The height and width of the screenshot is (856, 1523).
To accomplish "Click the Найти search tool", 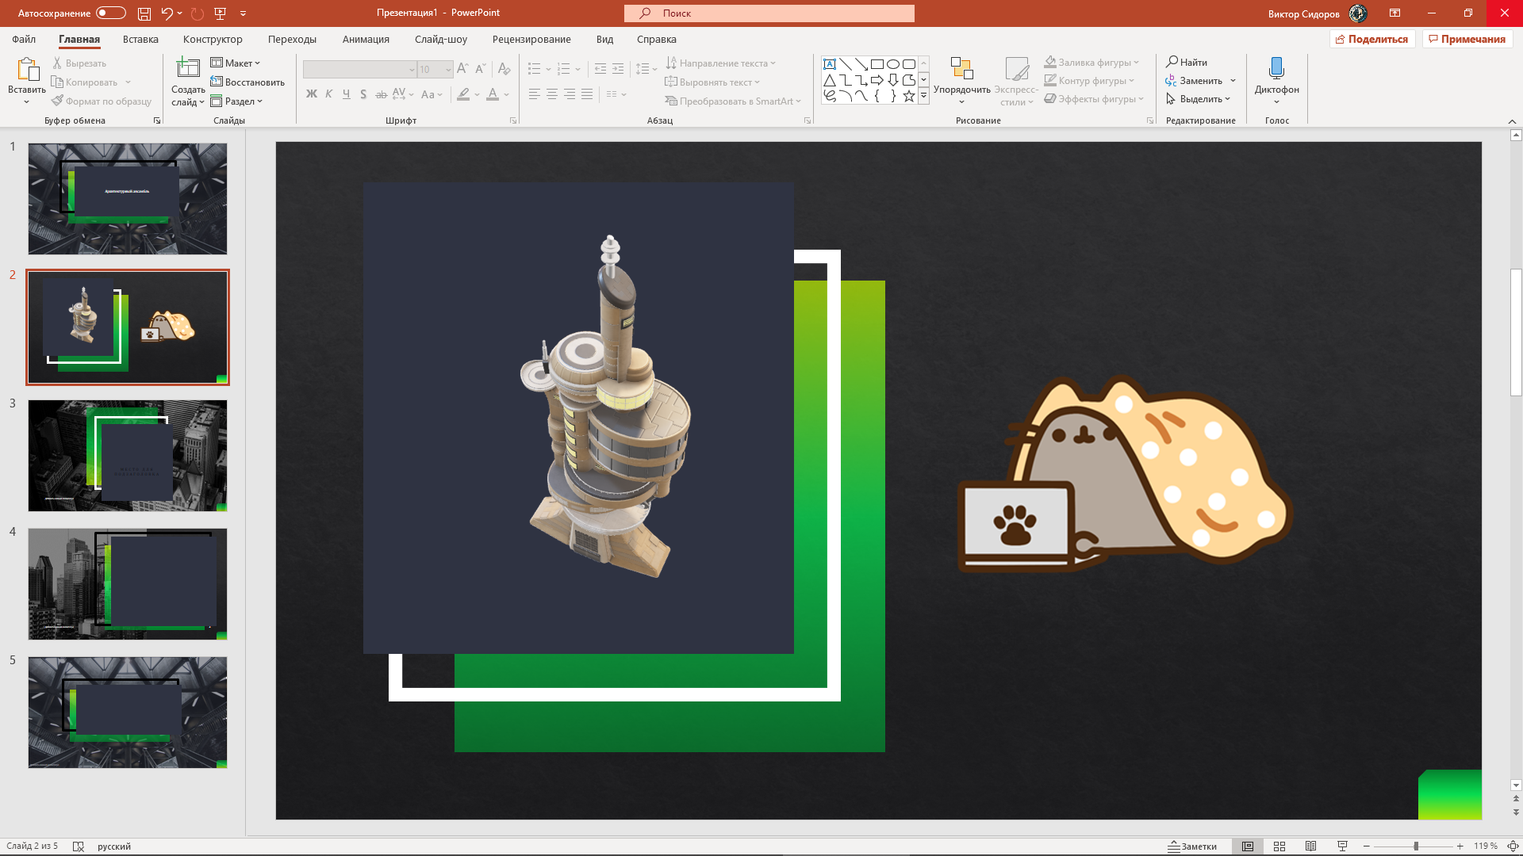I will click(1187, 62).
